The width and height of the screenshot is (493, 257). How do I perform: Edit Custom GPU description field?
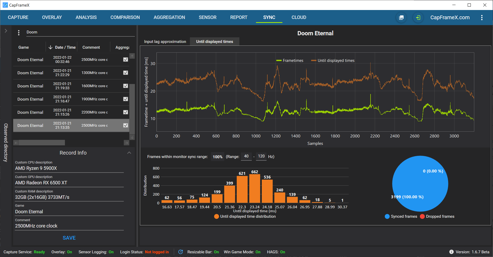point(69,183)
